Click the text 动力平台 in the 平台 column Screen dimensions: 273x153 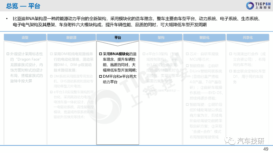pos(110,82)
